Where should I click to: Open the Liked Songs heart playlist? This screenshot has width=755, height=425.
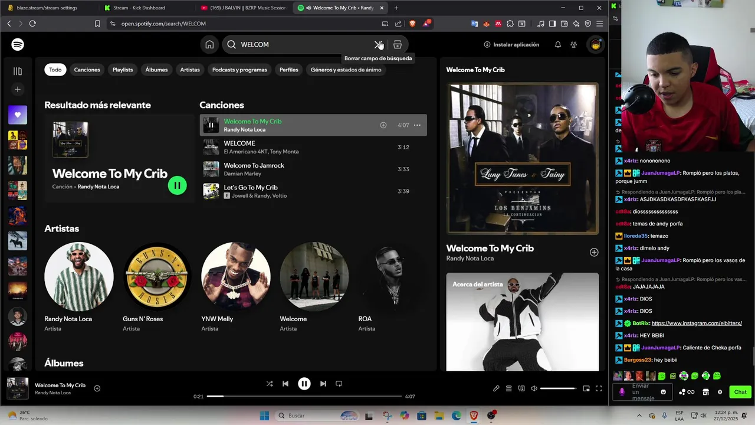pos(18,115)
